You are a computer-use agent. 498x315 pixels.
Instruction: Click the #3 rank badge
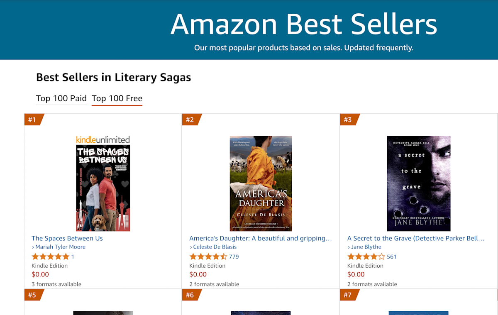[x=348, y=120]
